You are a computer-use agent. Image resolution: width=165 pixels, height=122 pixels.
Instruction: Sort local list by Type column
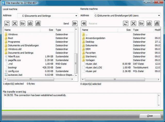[64, 30]
